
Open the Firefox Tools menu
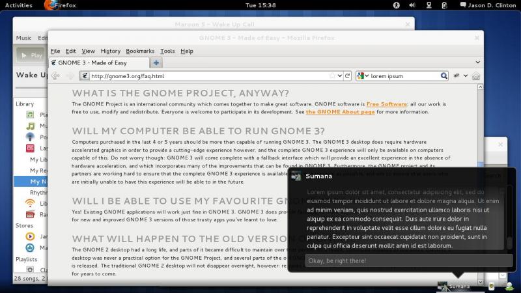coord(167,51)
